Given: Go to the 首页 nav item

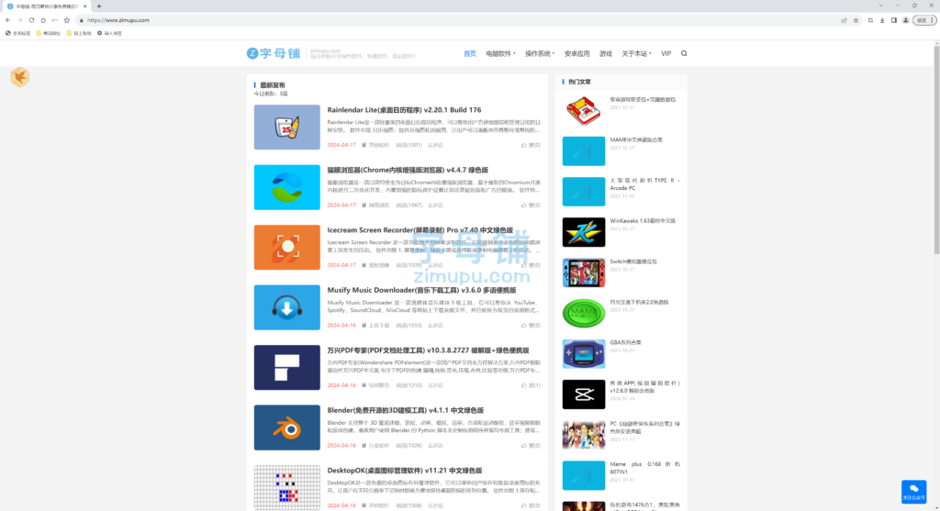Looking at the screenshot, I should tap(469, 53).
